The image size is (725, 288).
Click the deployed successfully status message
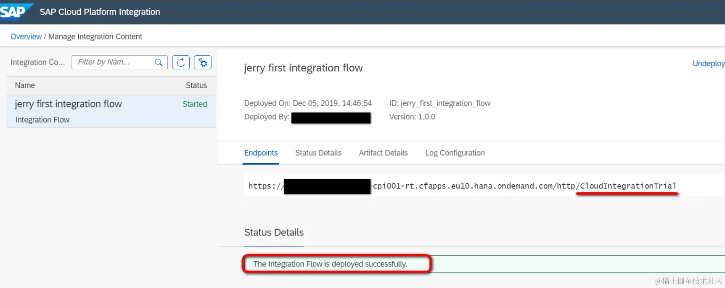[x=330, y=264]
